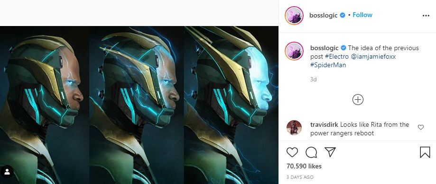Open the #Electro hashtag
The image size is (436, 184).
(335, 57)
